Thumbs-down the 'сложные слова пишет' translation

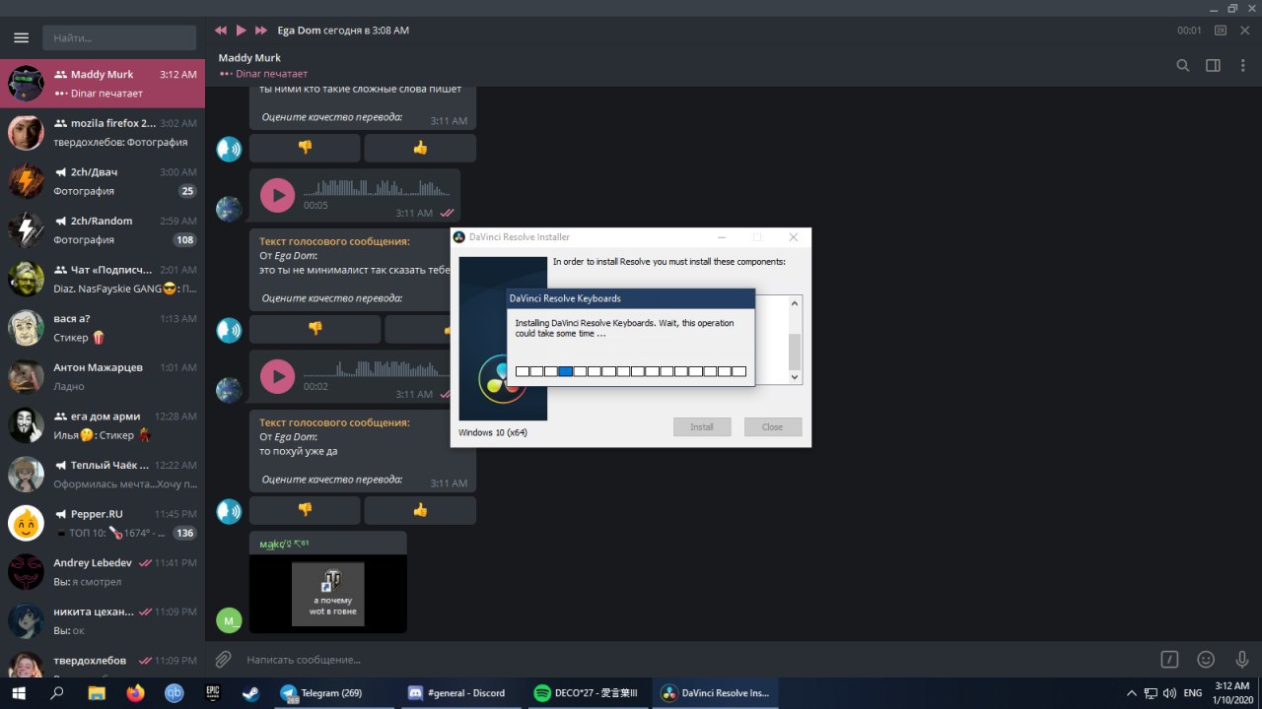point(305,148)
